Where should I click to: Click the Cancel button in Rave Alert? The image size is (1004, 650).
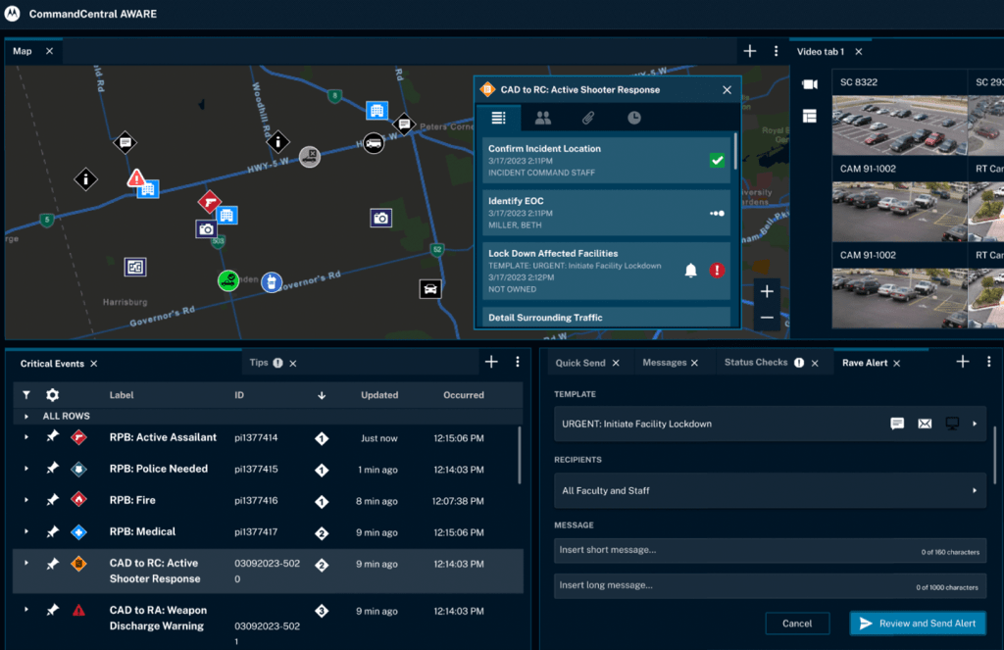tap(797, 623)
